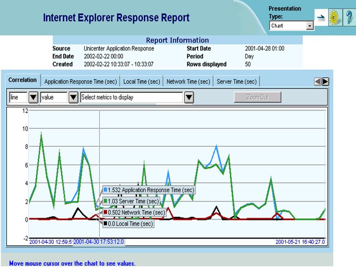
Task: Click the Report Information heading
Action: click(177, 40)
